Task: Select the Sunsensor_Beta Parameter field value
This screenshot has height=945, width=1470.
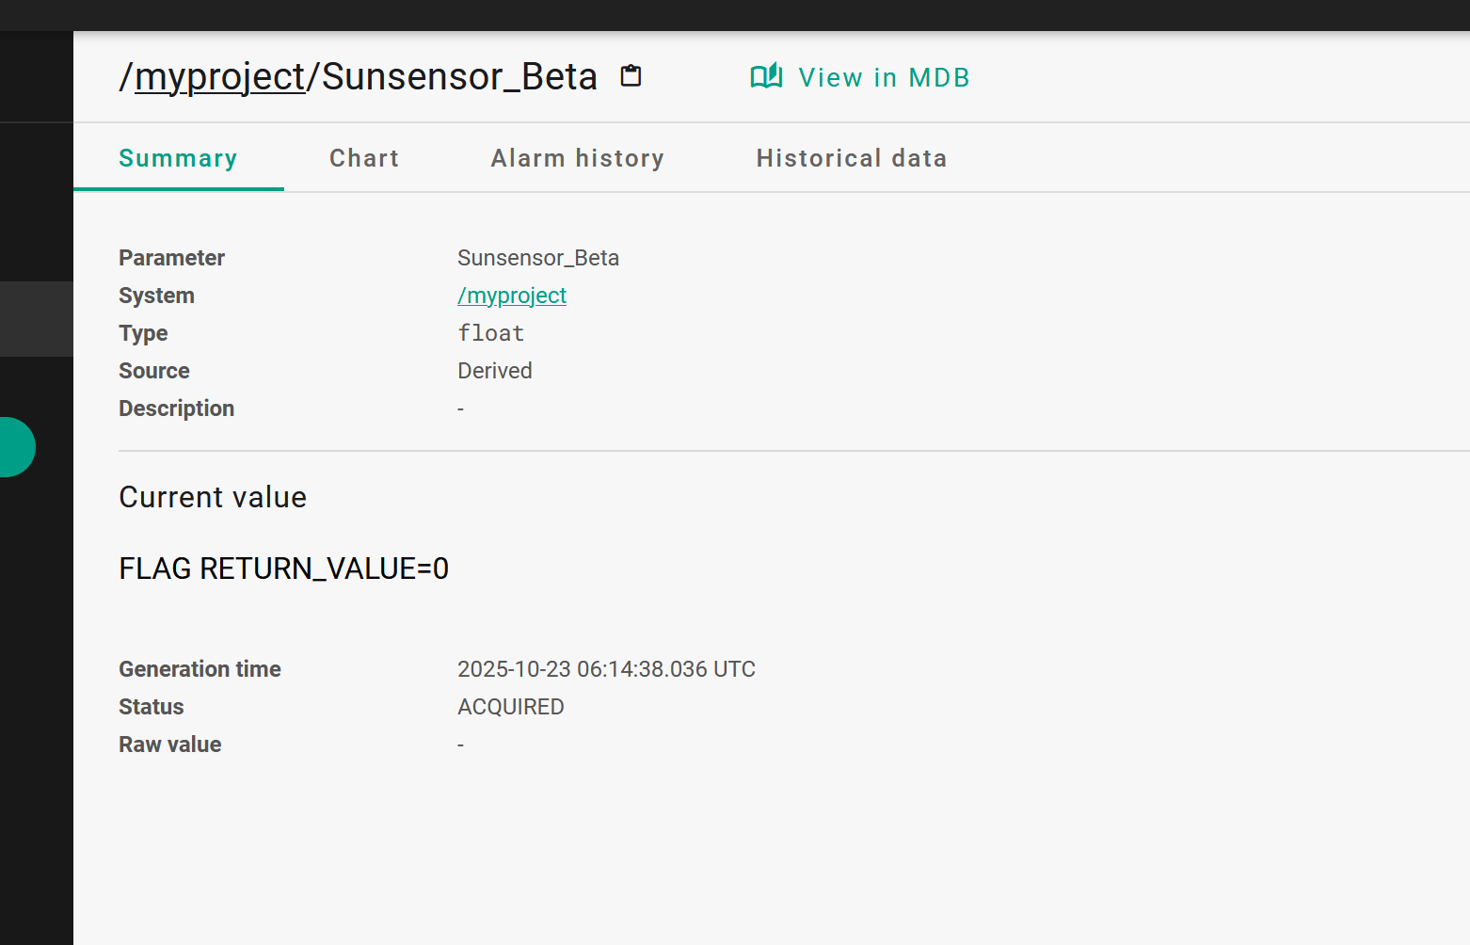Action: [x=538, y=258]
